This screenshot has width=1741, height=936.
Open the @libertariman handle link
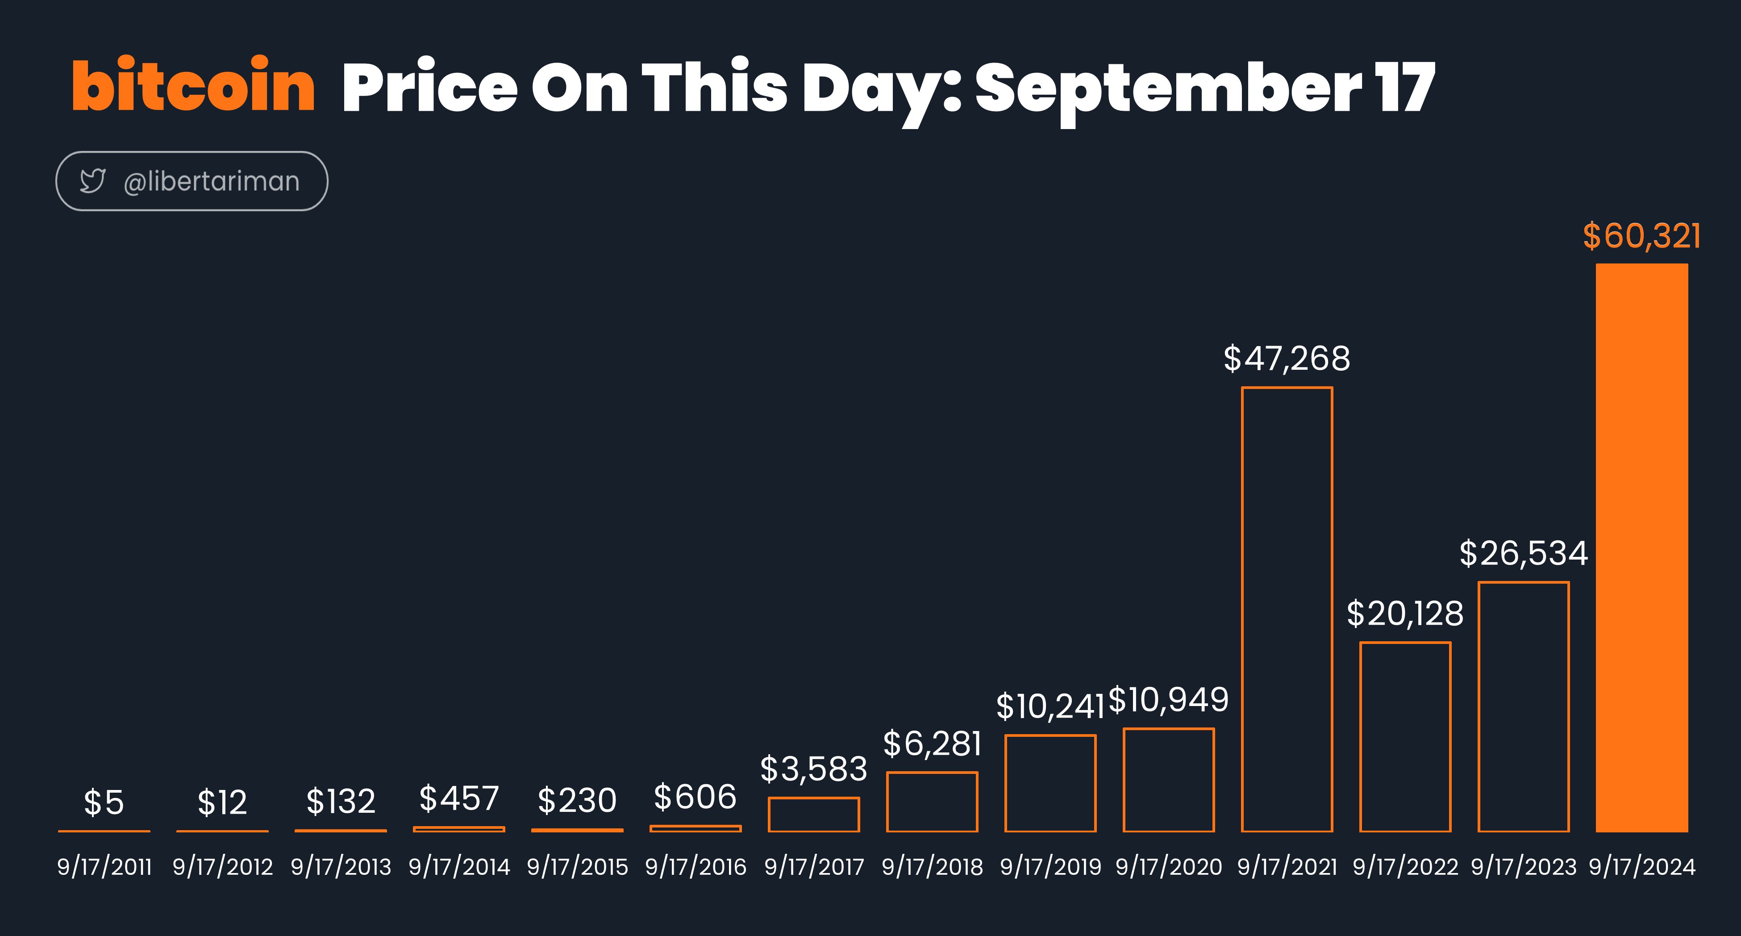click(212, 181)
